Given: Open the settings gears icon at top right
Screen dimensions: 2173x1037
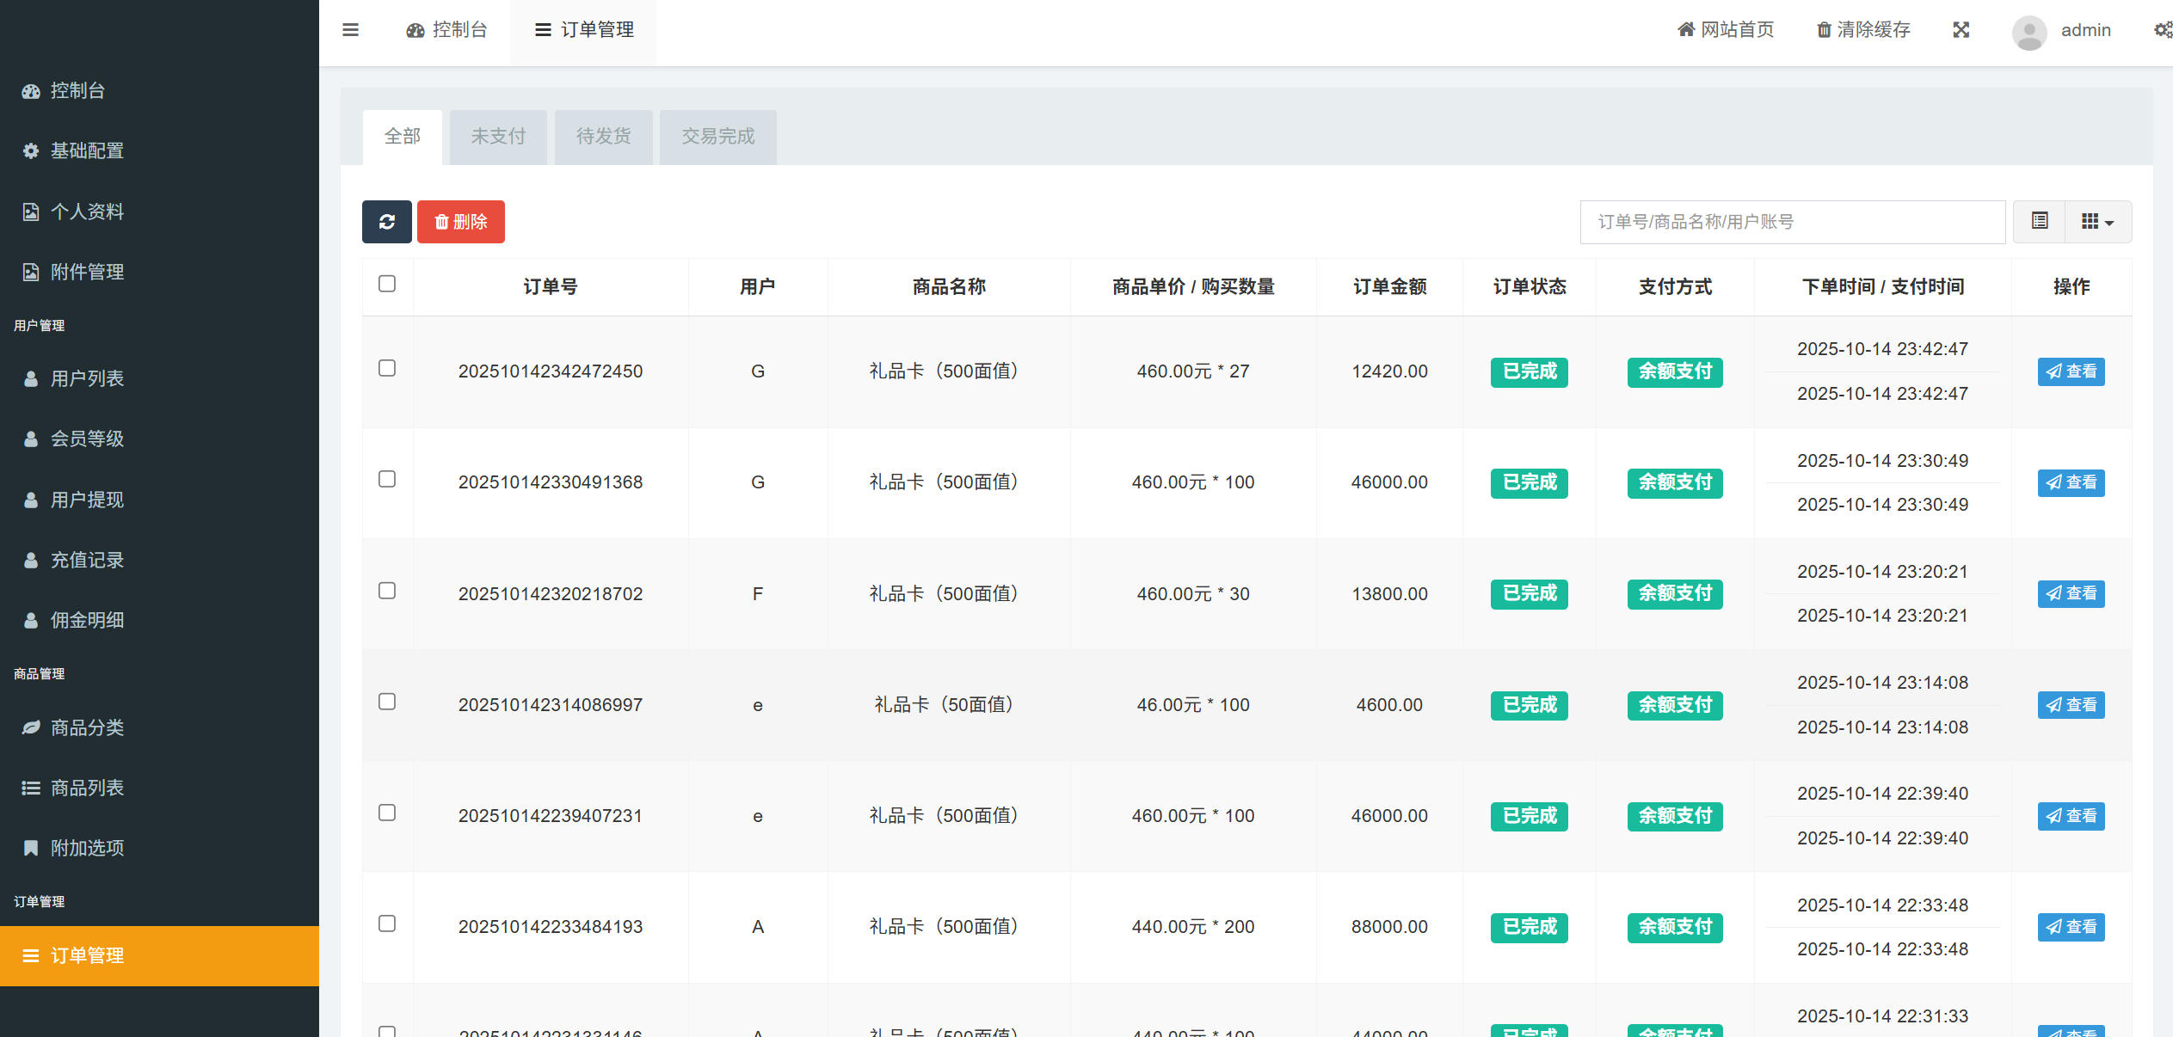Looking at the screenshot, I should [2163, 30].
